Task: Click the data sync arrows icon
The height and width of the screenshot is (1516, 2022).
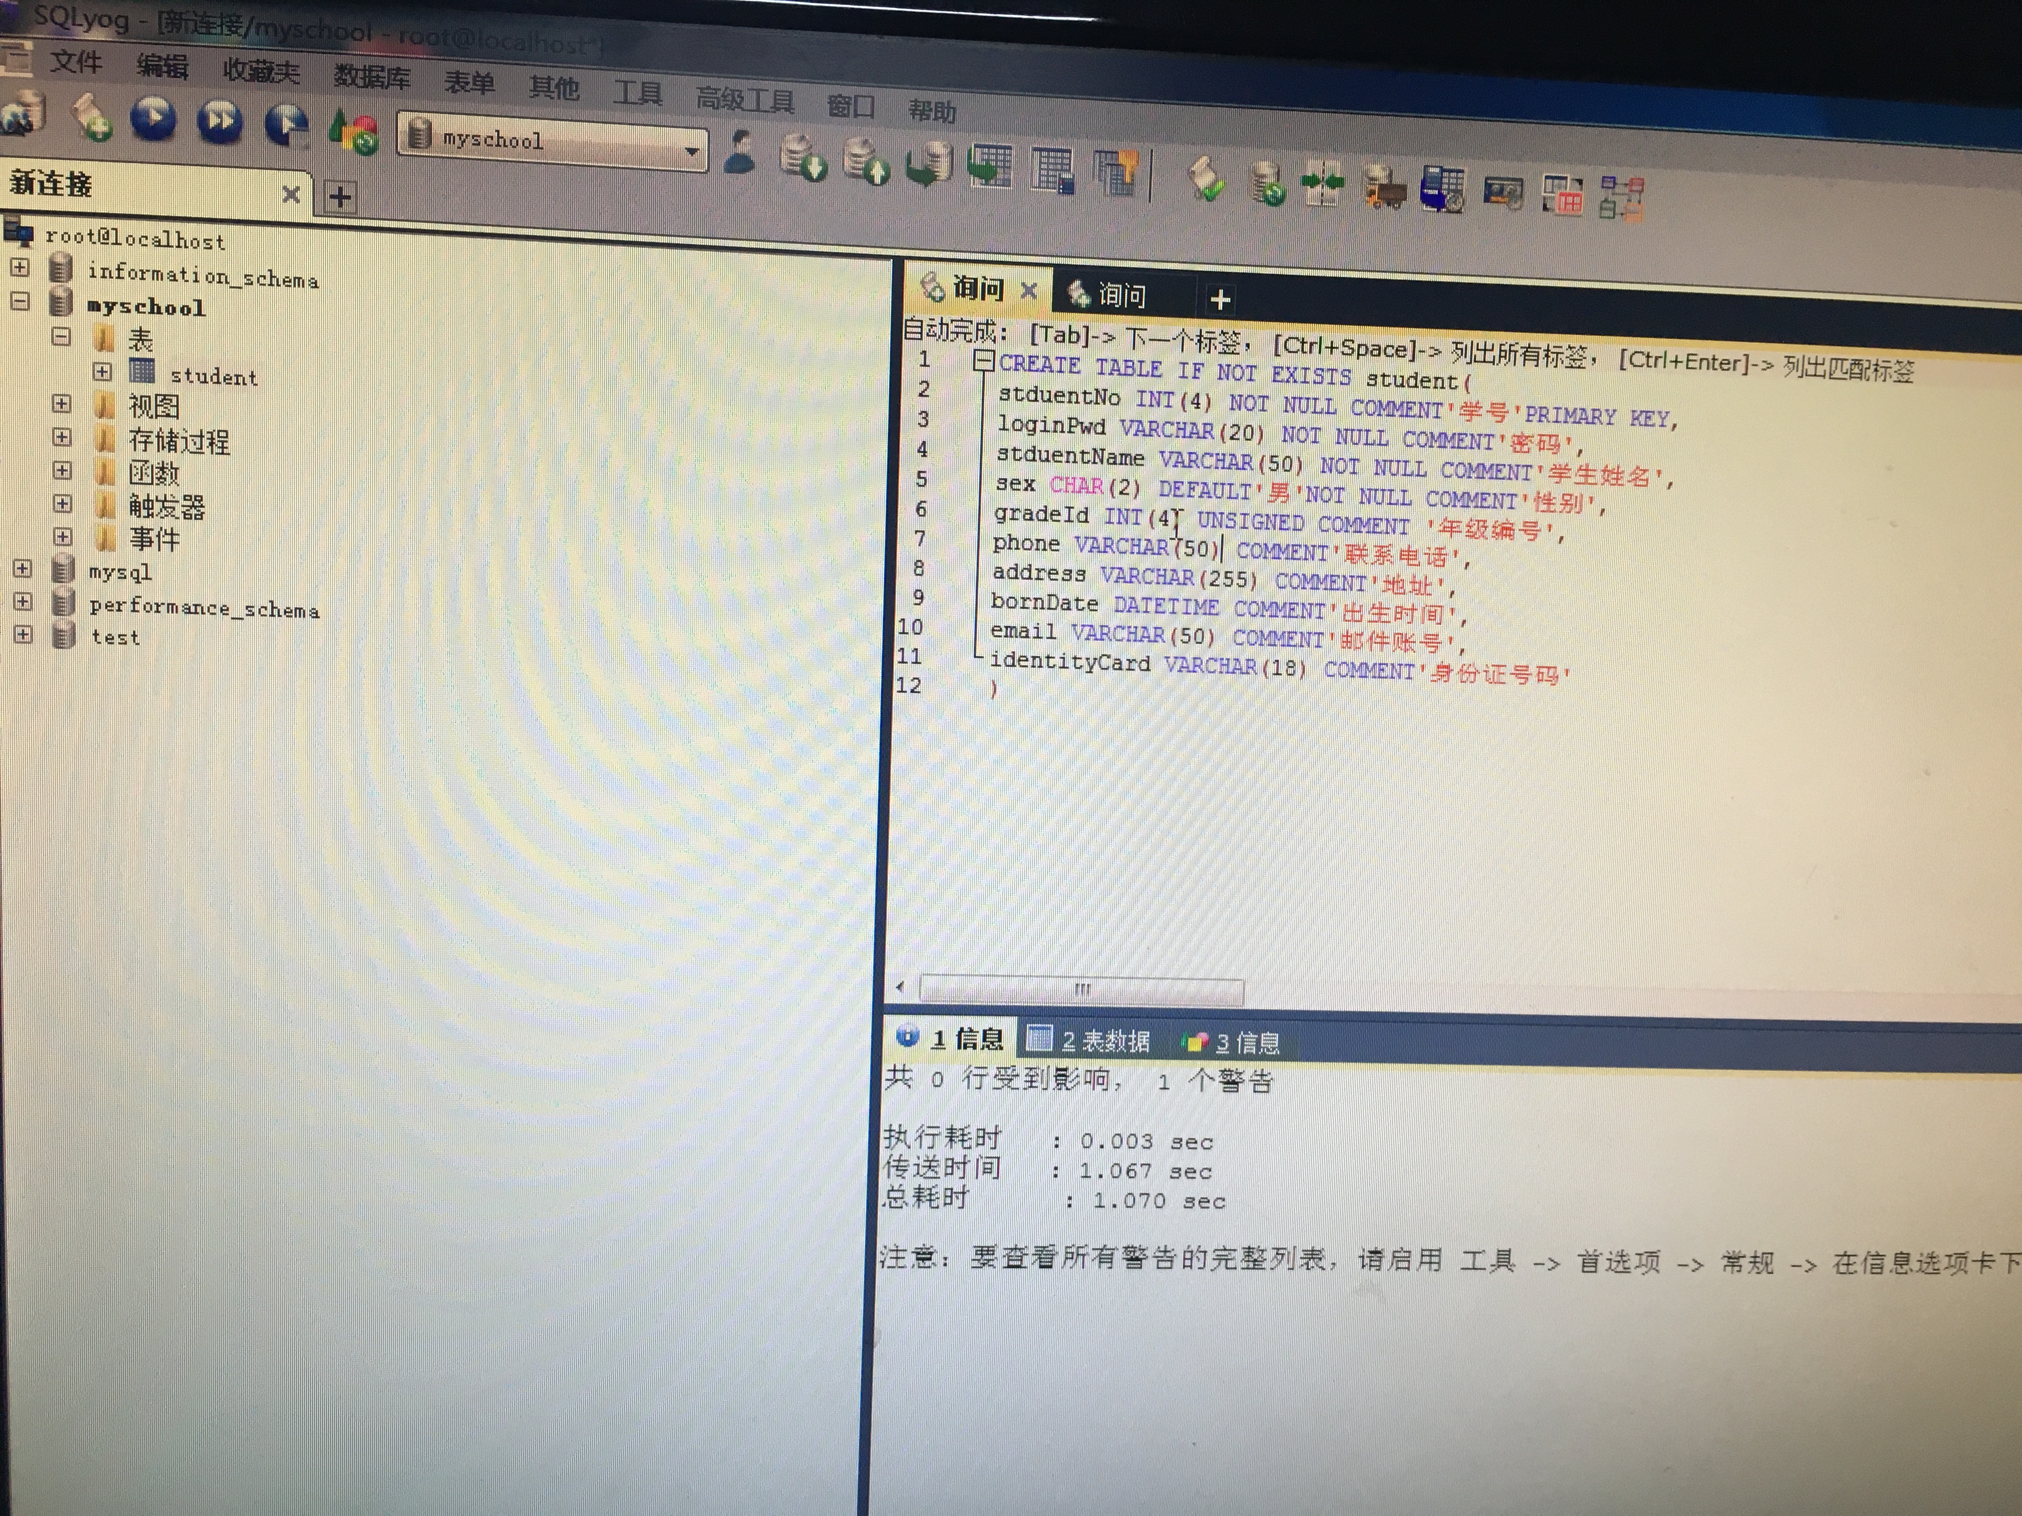Action: (1323, 184)
